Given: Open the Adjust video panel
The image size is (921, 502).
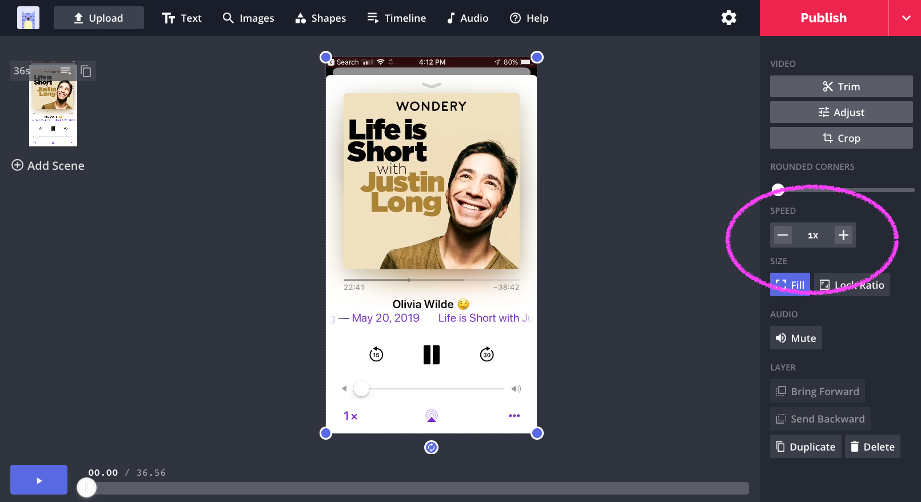Looking at the screenshot, I should coord(841,112).
